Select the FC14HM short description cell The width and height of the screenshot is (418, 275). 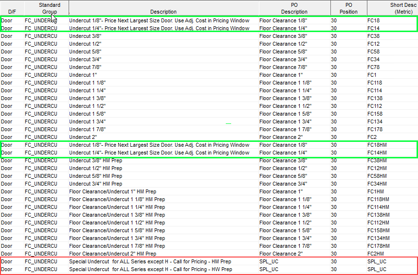(392, 153)
